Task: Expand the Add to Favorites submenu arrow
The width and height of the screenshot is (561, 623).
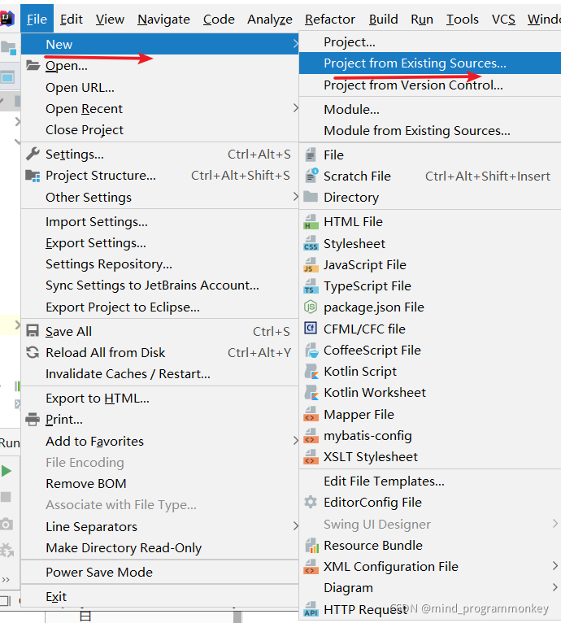Action: (x=295, y=441)
